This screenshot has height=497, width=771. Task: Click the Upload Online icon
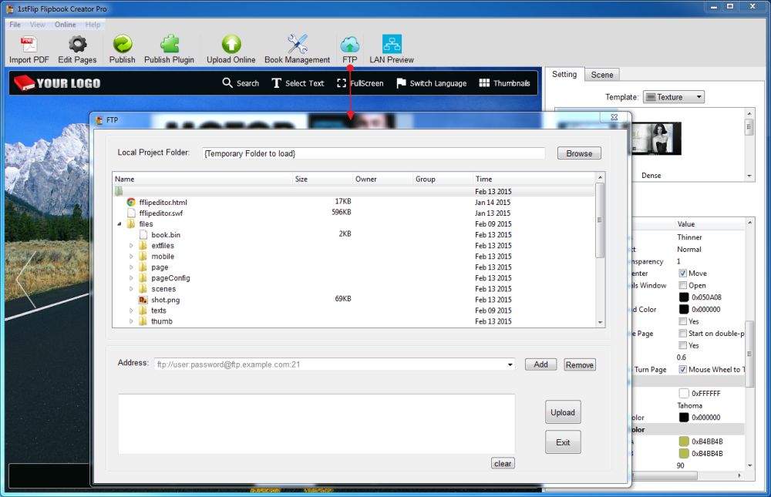pos(231,45)
